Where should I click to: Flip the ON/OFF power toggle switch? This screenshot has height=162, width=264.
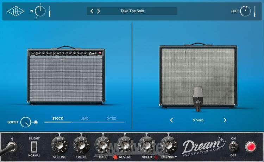point(233,147)
